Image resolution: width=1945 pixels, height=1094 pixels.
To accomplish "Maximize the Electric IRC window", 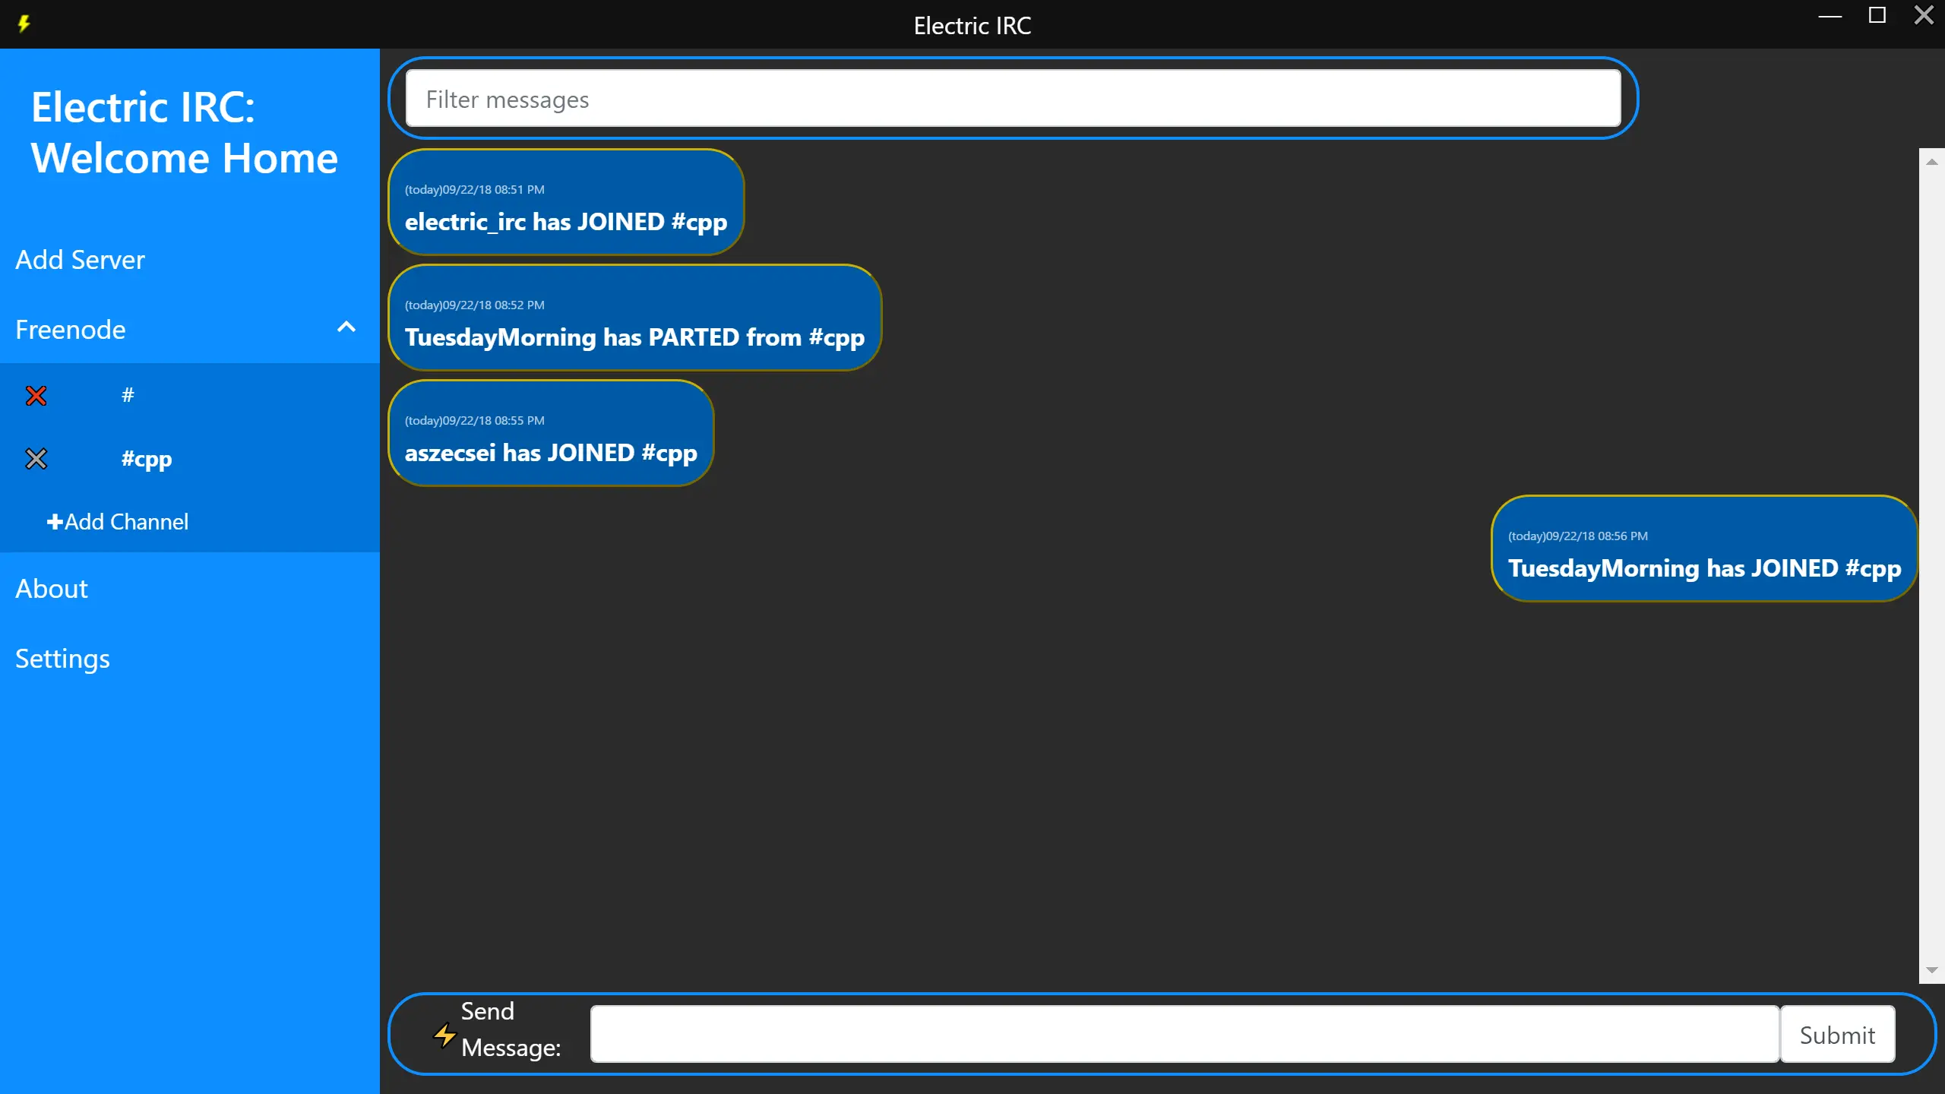I will click(x=1877, y=15).
